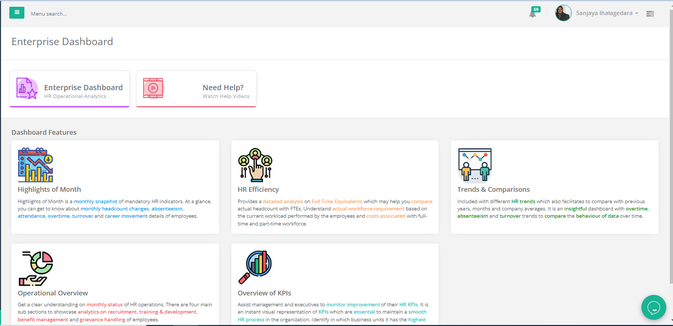Open the Highlights of Month title
673x326 pixels.
pyautogui.click(x=49, y=189)
